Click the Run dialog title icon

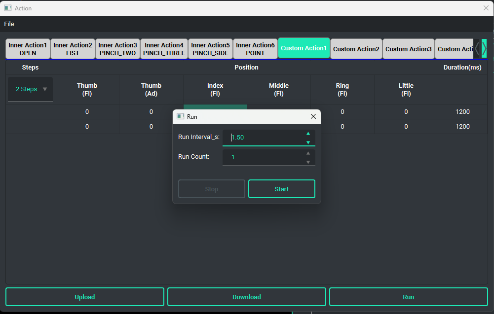[x=181, y=117]
